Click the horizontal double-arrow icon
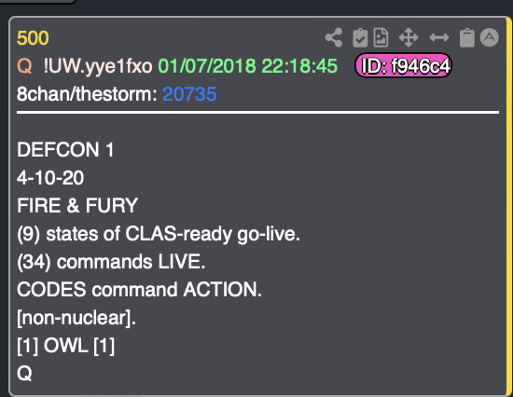Viewport: 513px width, 397px height. click(439, 37)
